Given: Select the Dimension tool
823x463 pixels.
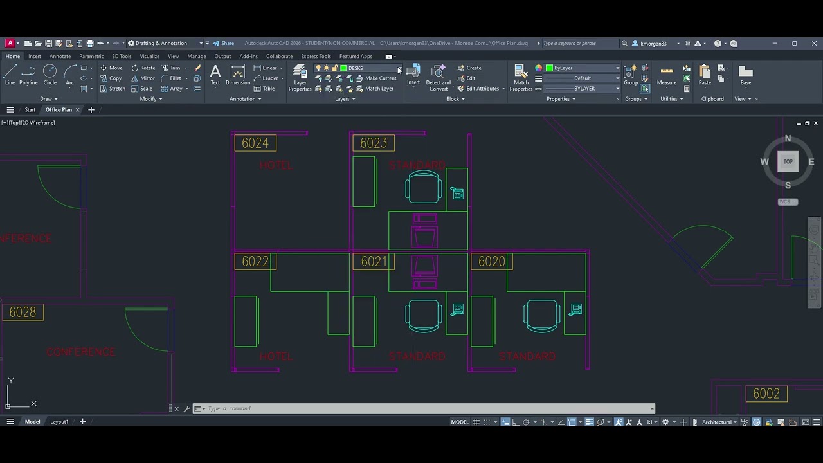Looking at the screenshot, I should [237, 74].
